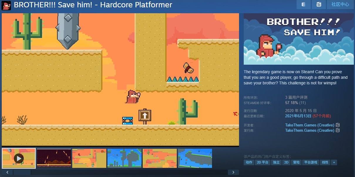This screenshot has width=355, height=177.
Task: Click the 最近更新日期 label
Action: (254, 116)
